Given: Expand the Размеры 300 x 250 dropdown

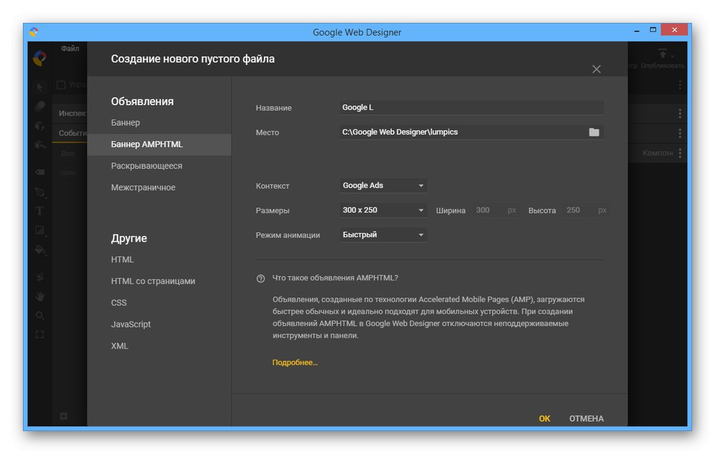Looking at the screenshot, I should click(383, 210).
